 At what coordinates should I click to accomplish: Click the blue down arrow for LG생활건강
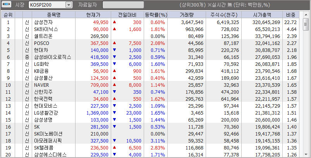pos(115,113)
